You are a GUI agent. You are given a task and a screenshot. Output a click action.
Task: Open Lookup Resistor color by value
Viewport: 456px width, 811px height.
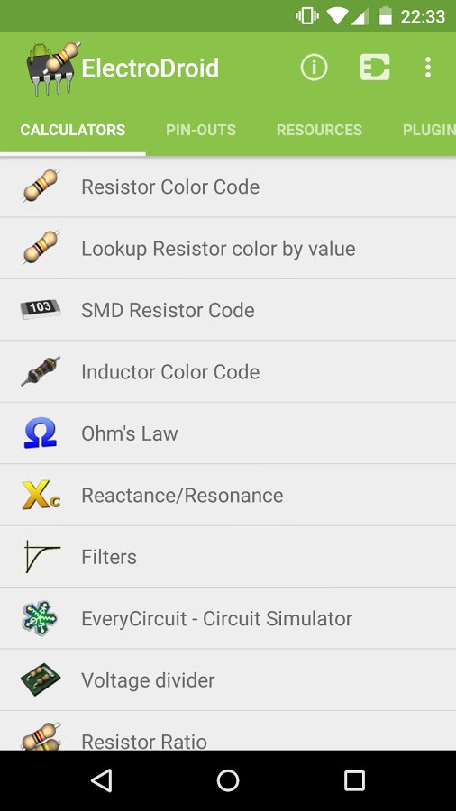(228, 249)
